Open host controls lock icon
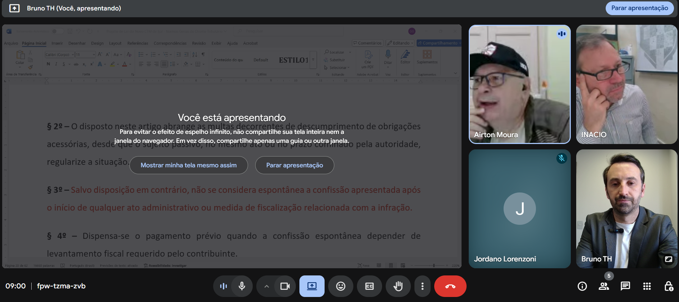Image resolution: width=679 pixels, height=302 pixels. tap(669, 286)
